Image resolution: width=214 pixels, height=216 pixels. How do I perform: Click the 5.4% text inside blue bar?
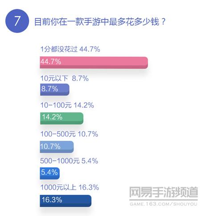click(49, 172)
